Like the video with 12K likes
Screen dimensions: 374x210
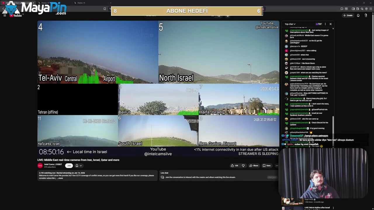click(x=234, y=166)
